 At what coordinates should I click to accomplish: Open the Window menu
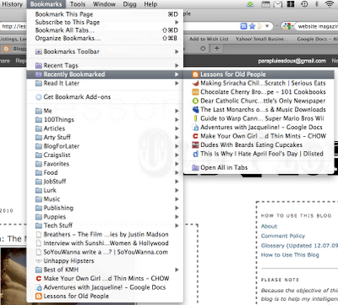[x=104, y=4]
